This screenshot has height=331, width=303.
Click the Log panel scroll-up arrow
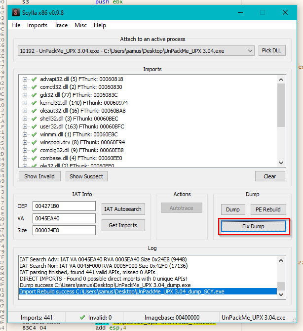click(x=281, y=260)
